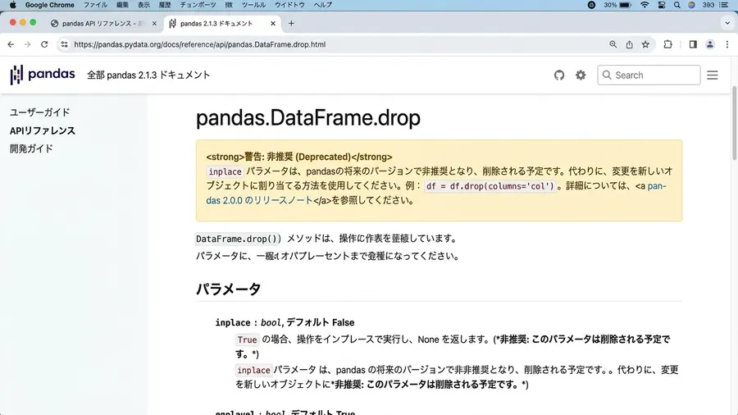Reload the current page

point(44,44)
